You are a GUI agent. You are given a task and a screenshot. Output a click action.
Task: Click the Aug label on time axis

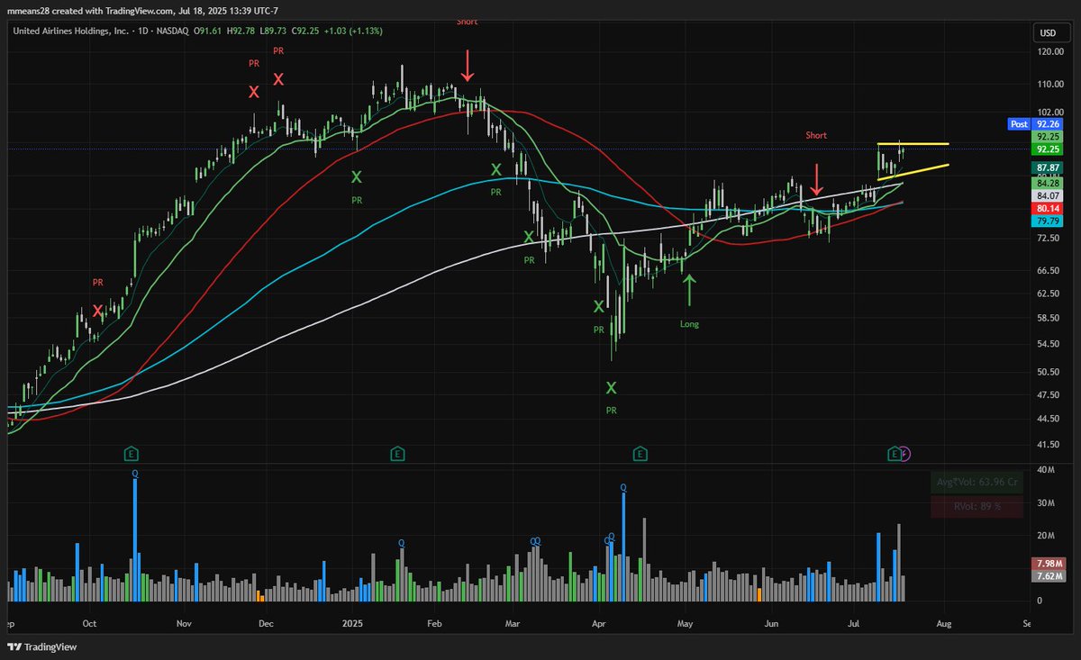[x=943, y=622]
